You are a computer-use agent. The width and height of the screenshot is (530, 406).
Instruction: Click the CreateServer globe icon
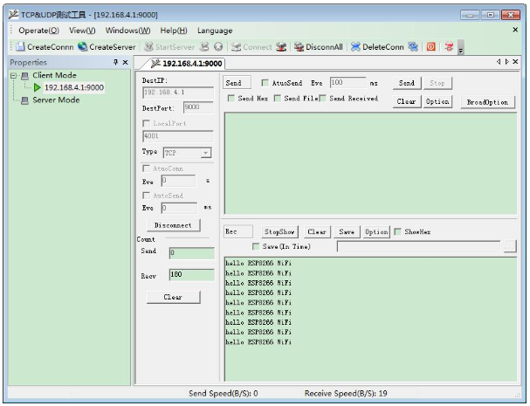(82, 46)
